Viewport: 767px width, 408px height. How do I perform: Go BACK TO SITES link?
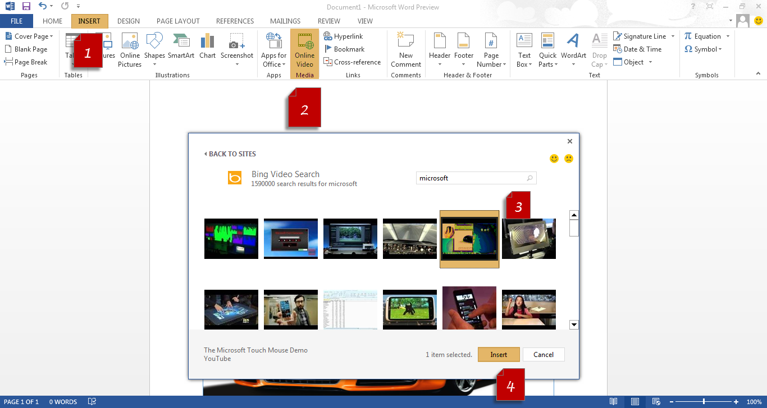[230, 154]
